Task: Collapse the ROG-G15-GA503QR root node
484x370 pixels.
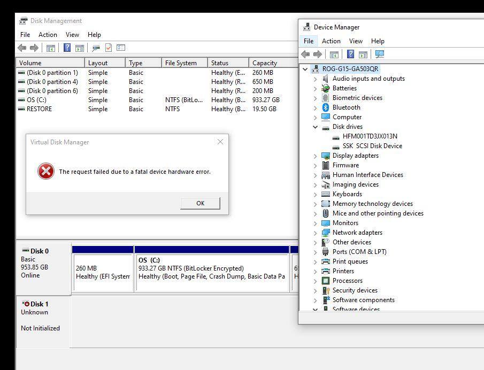Action: (305, 69)
